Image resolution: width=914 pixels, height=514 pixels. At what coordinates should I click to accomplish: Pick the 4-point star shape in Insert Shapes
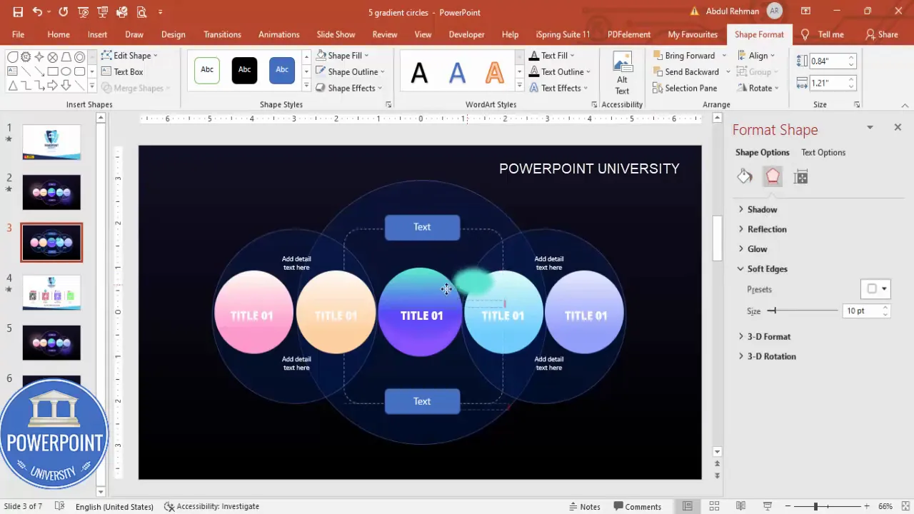pyautogui.click(x=39, y=57)
